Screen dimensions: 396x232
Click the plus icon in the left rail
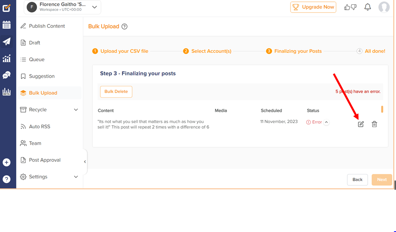point(7,162)
